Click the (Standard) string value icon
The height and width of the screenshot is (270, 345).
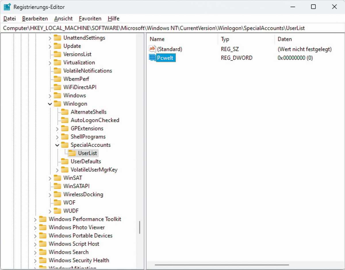coord(152,49)
